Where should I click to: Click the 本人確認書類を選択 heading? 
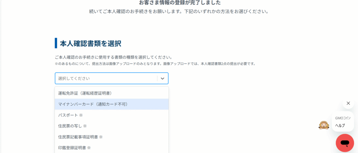click(x=90, y=43)
